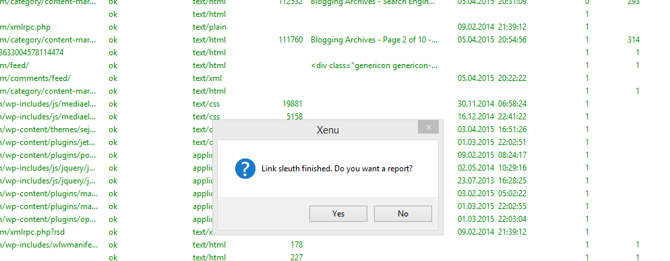Click title 'Blogging Archives - Page 2 of 10'
670x261 pixels.
374,40
